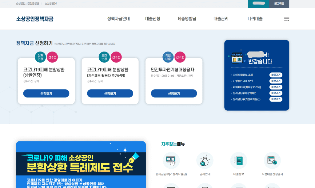Image resolution: width=315 pixels, height=188 pixels.
Task: Select the 대출신청 menu item
Action: [x=153, y=19]
